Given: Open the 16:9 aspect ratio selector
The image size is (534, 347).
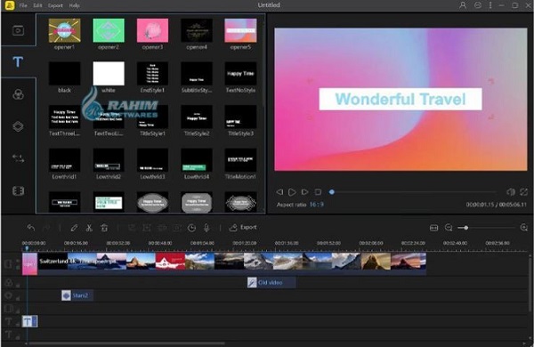Looking at the screenshot, I should pos(316,205).
